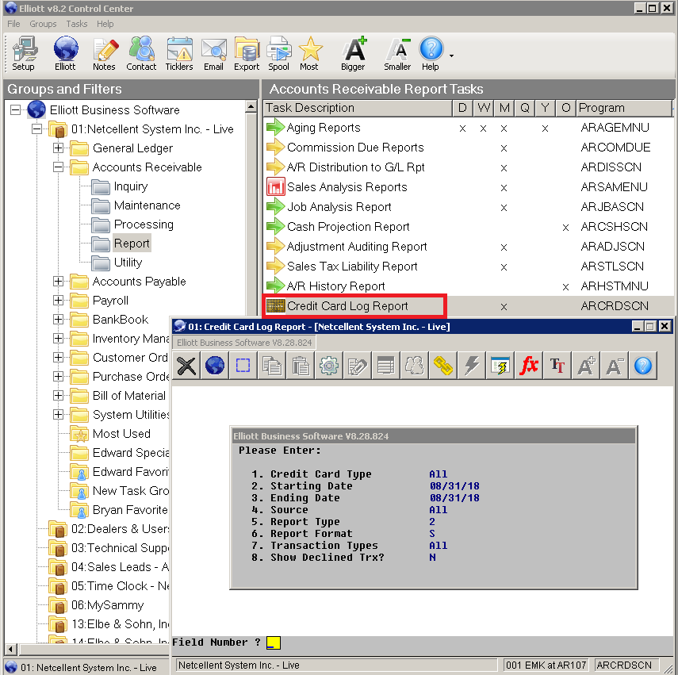Select the Cash Projection Report task row
Image resolution: width=678 pixels, height=675 pixels.
click(x=469, y=227)
